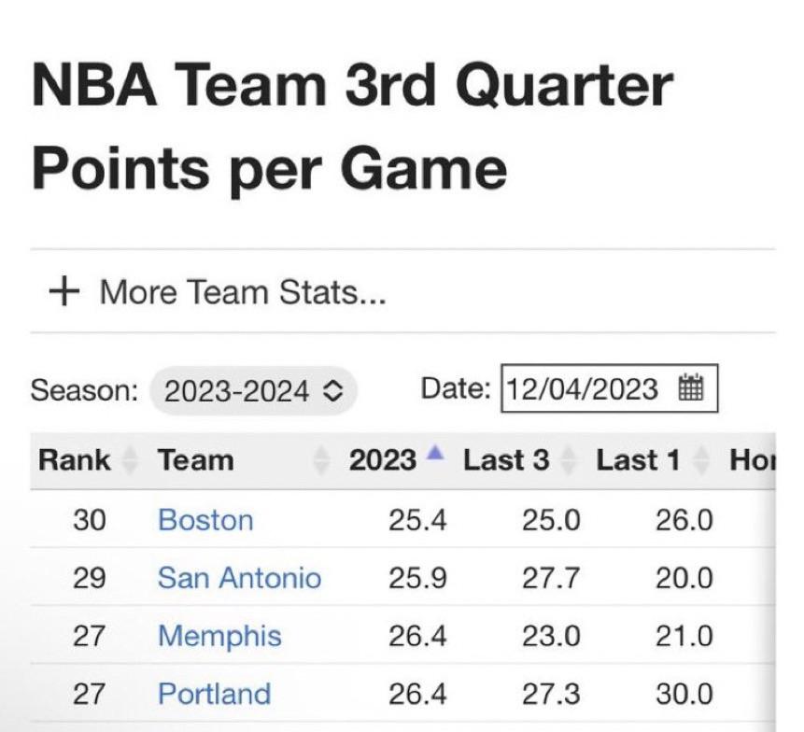Sort by the Last 3 column header

pyautogui.click(x=505, y=460)
